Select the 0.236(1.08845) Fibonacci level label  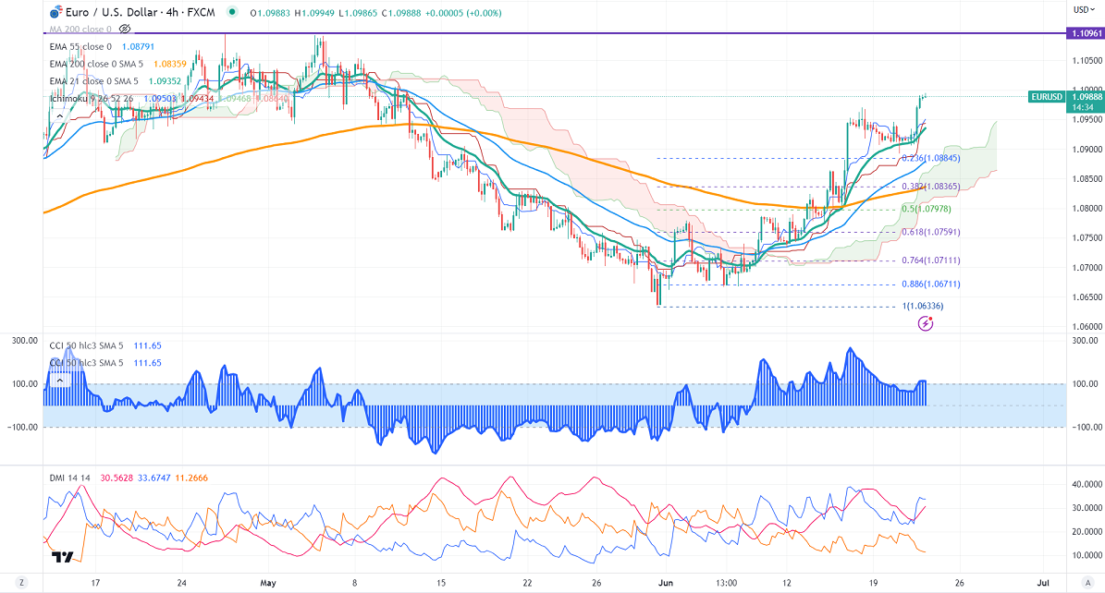pyautogui.click(x=930, y=159)
